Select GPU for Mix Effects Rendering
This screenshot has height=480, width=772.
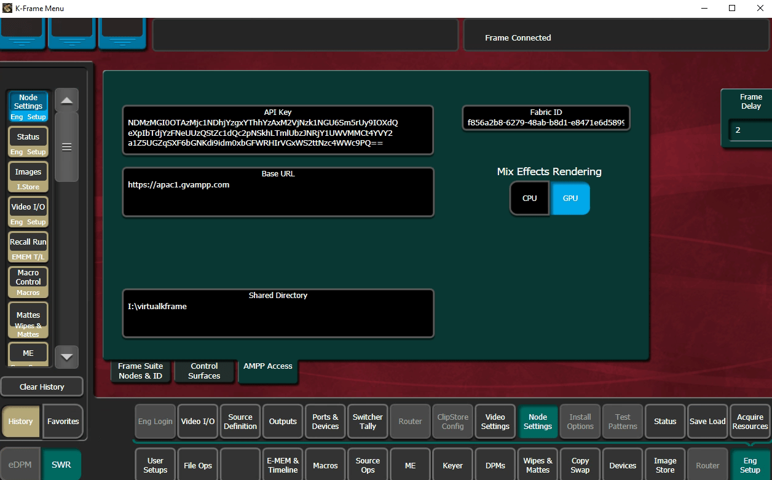(570, 199)
